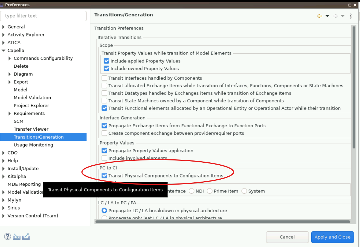360x247 pixels.
Task: Focus the type filter text field
Action: point(43,16)
